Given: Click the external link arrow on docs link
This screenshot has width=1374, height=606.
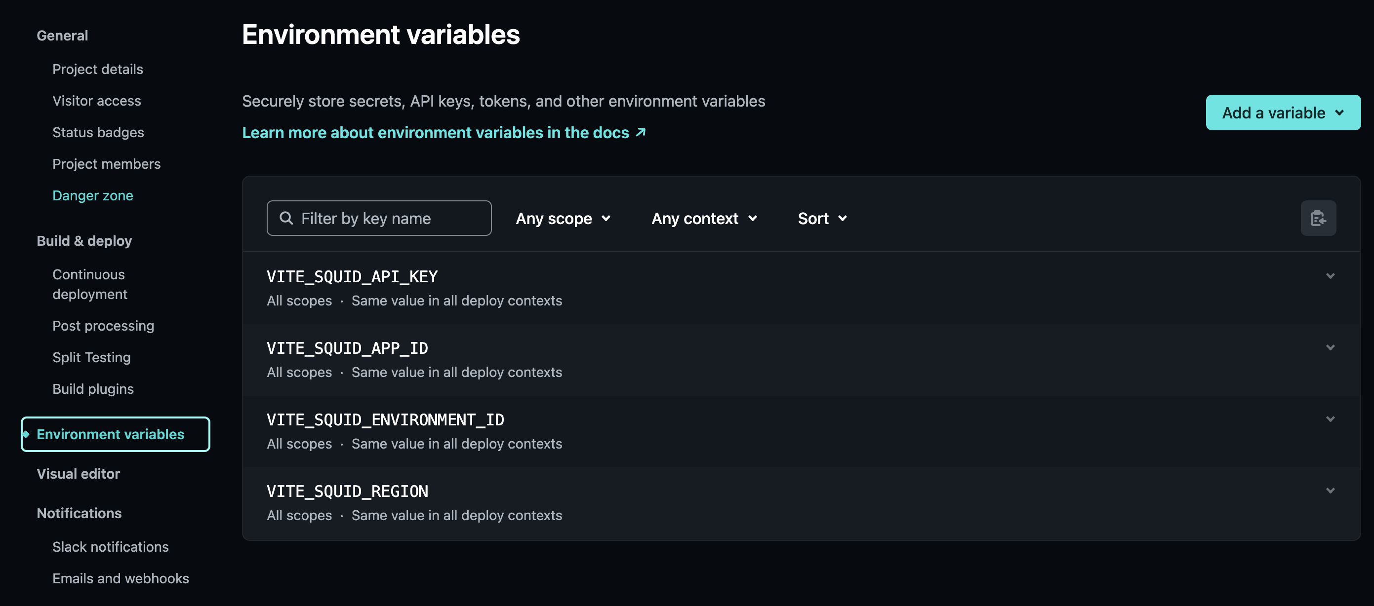Looking at the screenshot, I should pyautogui.click(x=641, y=132).
